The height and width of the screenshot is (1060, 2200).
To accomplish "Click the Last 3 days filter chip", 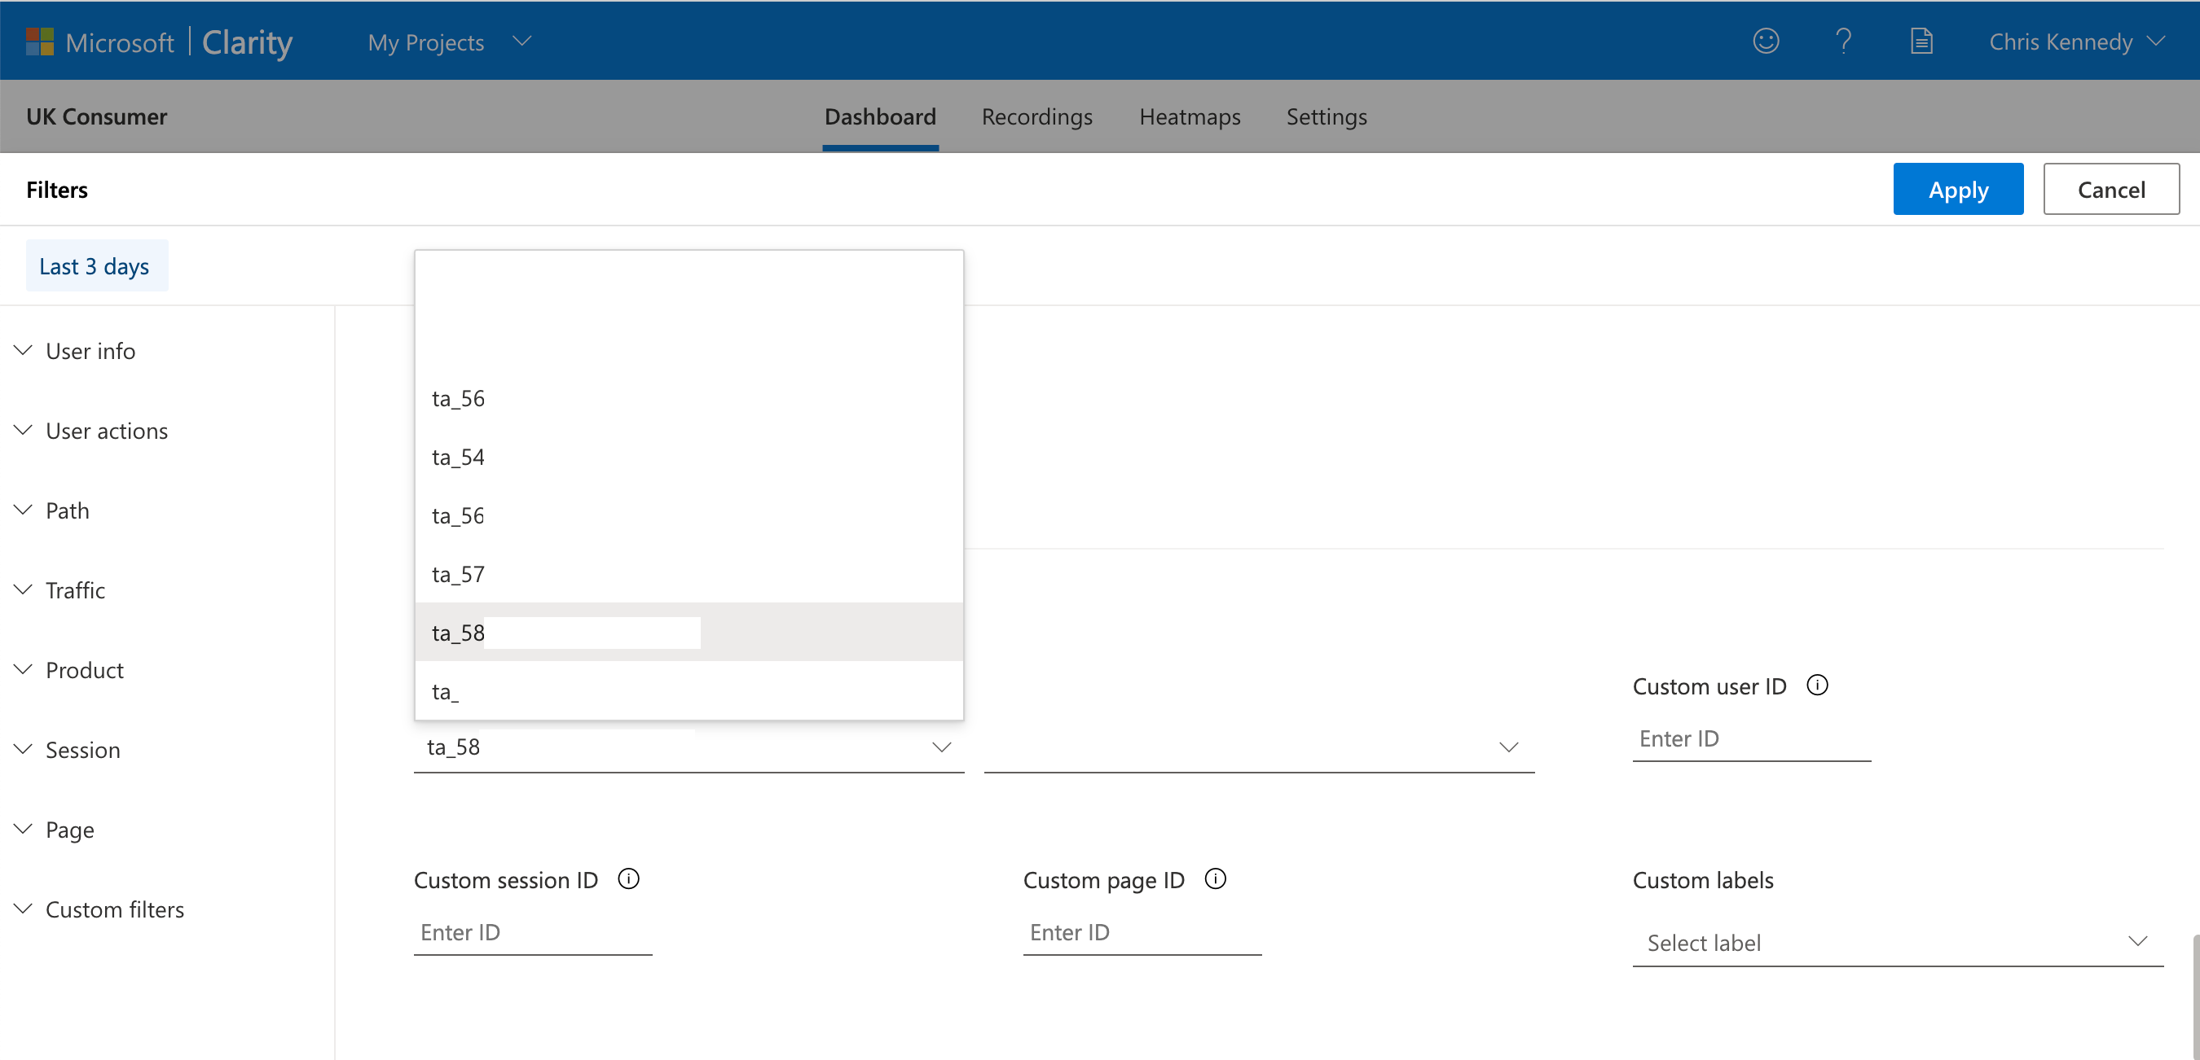I will (x=95, y=266).
